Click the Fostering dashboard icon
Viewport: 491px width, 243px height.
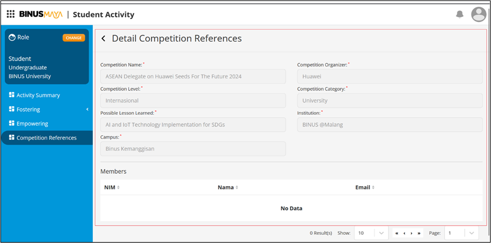click(12, 109)
